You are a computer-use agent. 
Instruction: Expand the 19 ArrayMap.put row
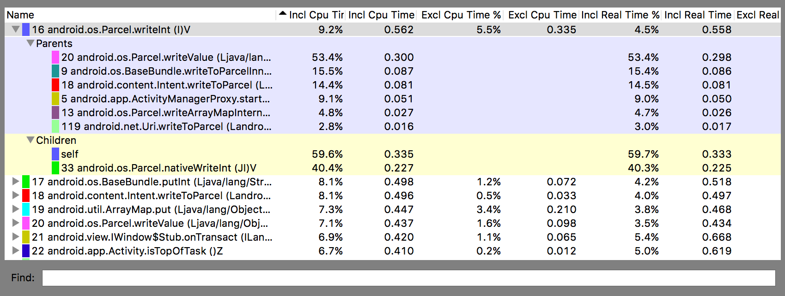pos(16,209)
